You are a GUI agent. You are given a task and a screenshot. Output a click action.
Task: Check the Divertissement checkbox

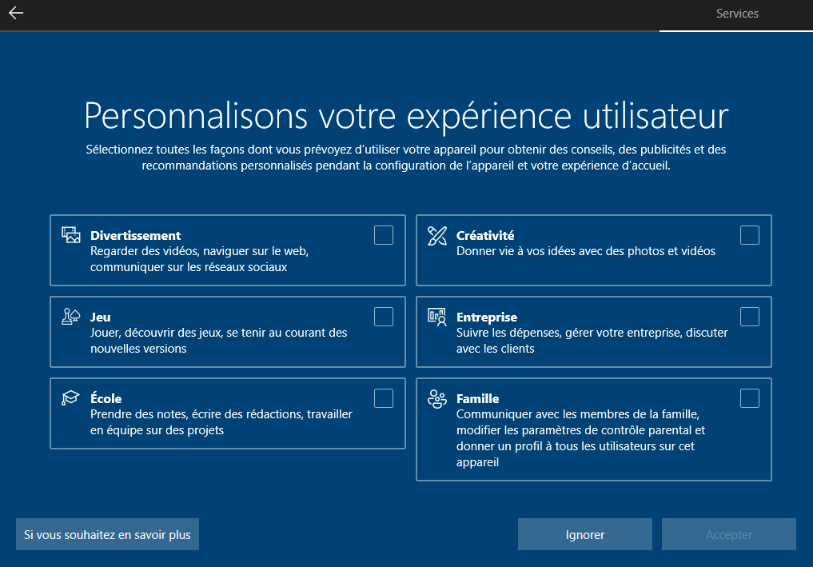pyautogui.click(x=384, y=235)
